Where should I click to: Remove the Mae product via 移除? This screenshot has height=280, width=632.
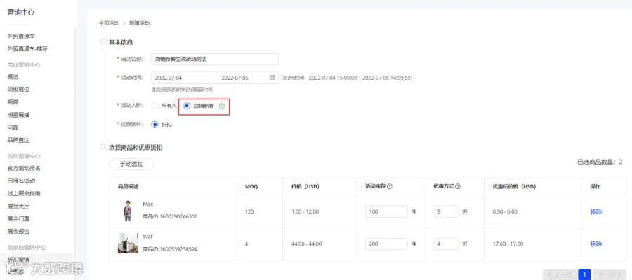tap(595, 211)
